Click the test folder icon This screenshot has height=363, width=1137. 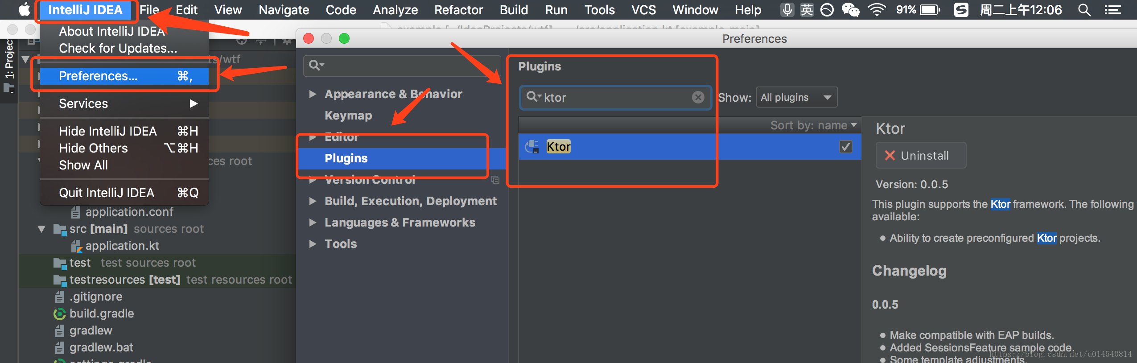coord(60,263)
